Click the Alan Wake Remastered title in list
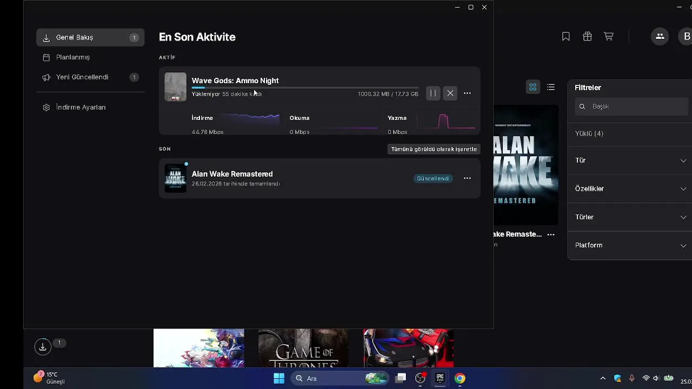692x389 pixels. (x=232, y=174)
